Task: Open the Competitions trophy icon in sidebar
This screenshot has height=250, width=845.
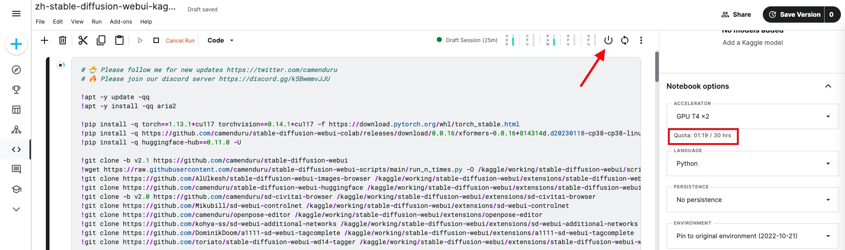Action: point(16,90)
